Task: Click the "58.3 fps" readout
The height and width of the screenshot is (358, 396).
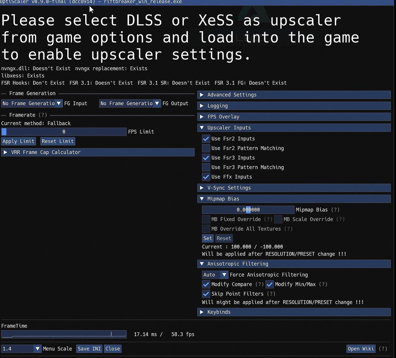Action: (x=183, y=334)
